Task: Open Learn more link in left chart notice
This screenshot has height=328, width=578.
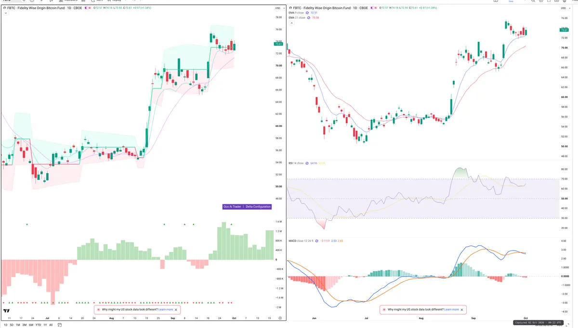Action: [166, 310]
